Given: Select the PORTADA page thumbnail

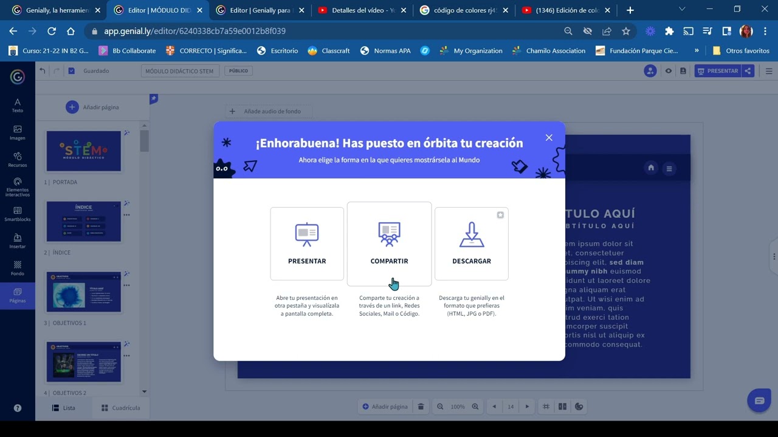Looking at the screenshot, I should coord(84,151).
